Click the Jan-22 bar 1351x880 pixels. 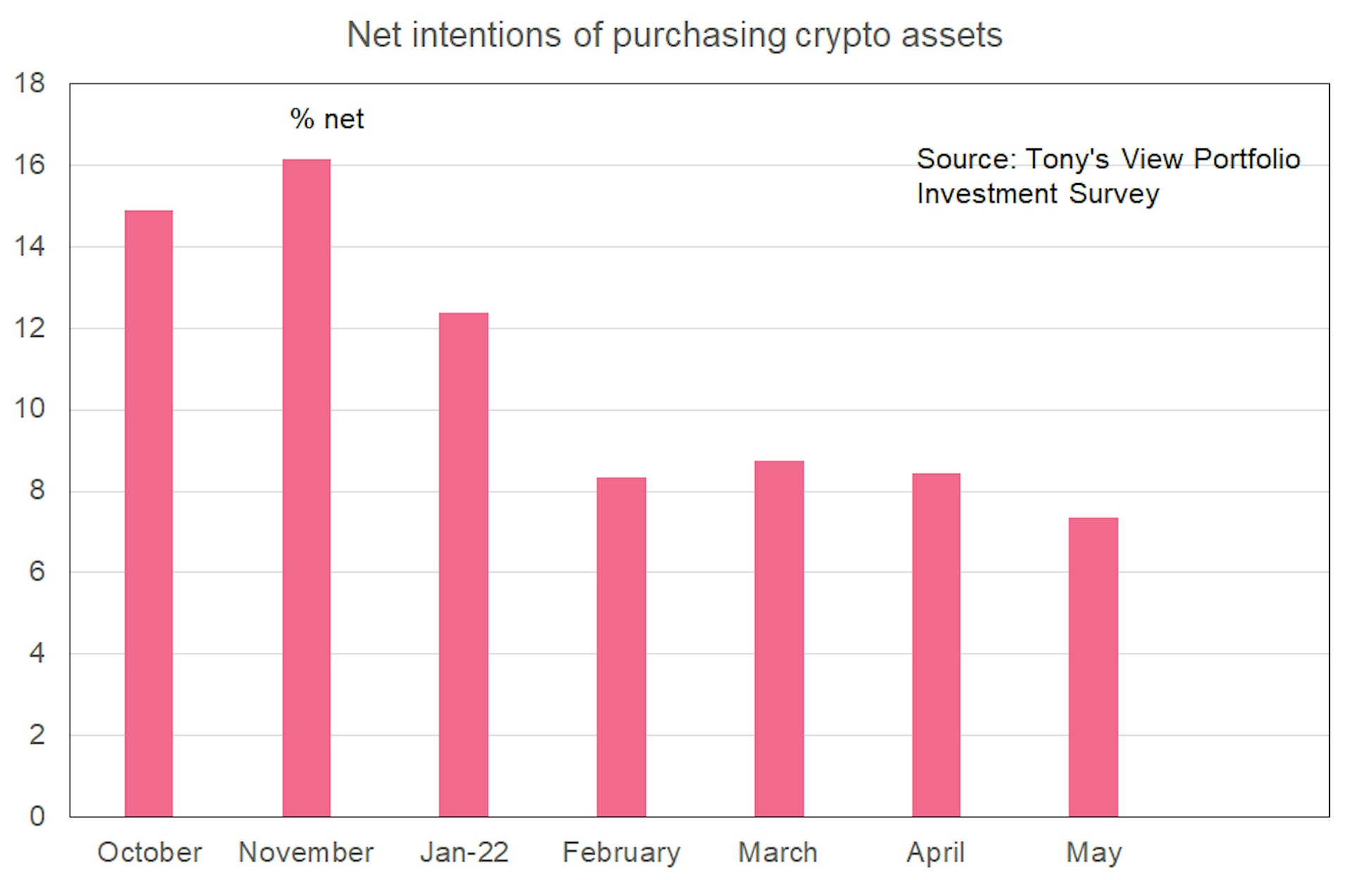click(x=463, y=564)
